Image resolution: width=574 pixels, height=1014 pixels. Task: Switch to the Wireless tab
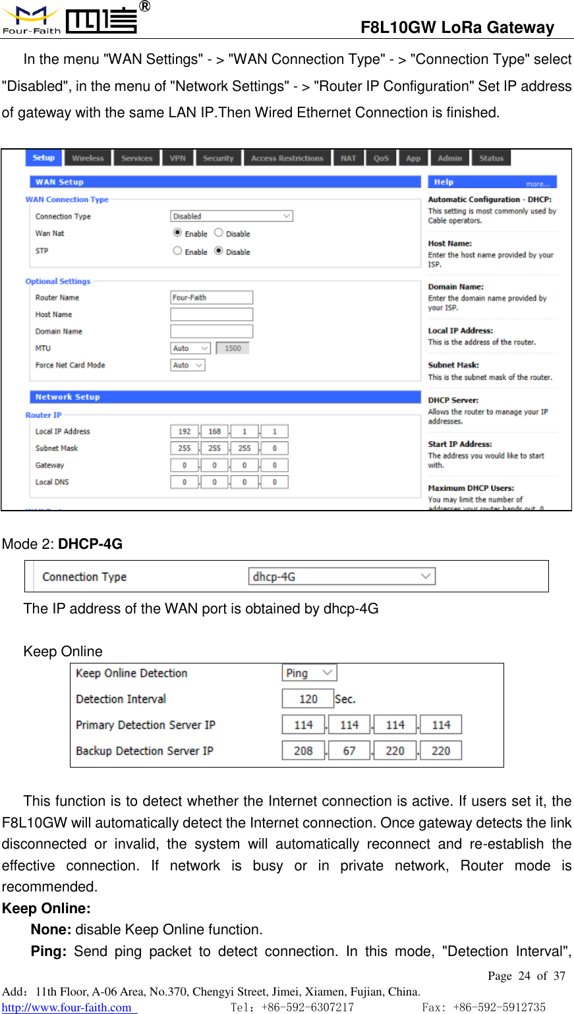click(x=88, y=157)
